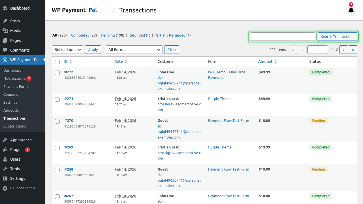Open Subscriptions in the submenu
The height and width of the screenshot is (204, 363).
pyautogui.click(x=14, y=126)
